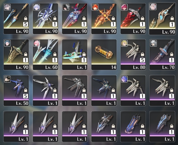Select the orbiting ring weapon at Lv. 1
The width and height of the screenshot is (178, 145).
(75, 55)
